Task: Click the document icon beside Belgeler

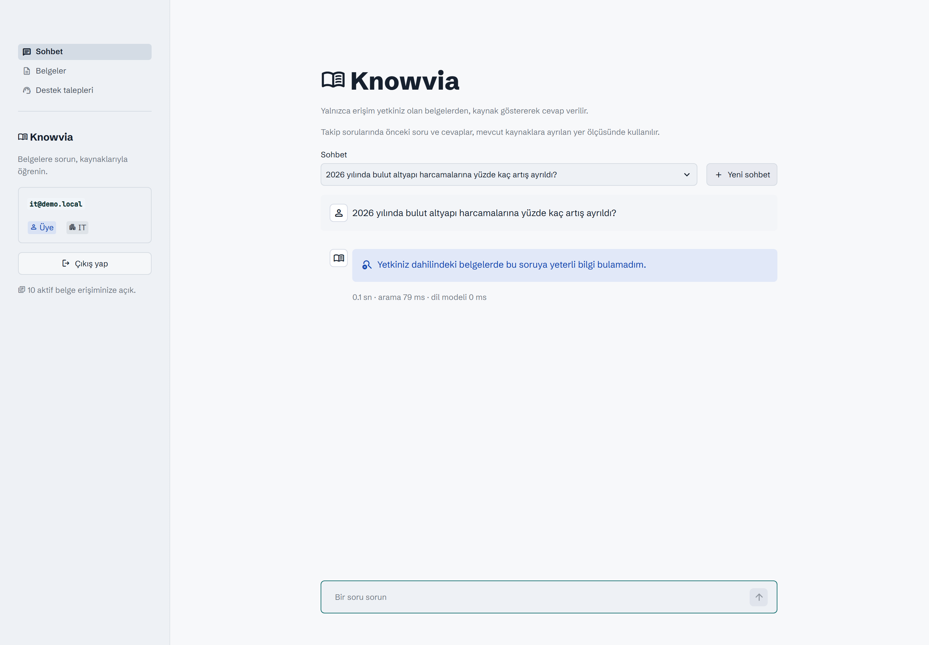Action: [x=27, y=71]
